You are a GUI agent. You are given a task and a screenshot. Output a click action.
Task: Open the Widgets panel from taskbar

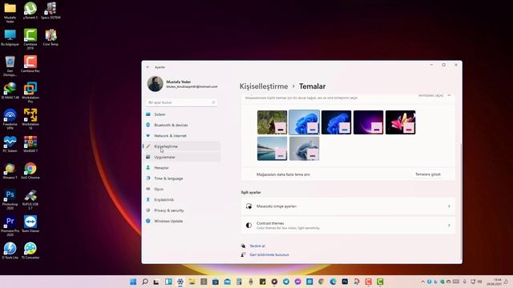(x=168, y=282)
